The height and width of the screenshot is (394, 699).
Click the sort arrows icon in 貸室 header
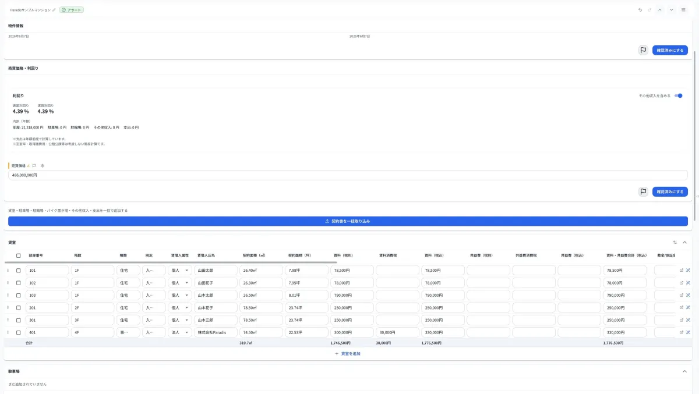pos(675,242)
